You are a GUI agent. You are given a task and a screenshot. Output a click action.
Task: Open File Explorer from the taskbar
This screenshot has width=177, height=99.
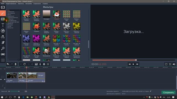[x=28, y=97]
